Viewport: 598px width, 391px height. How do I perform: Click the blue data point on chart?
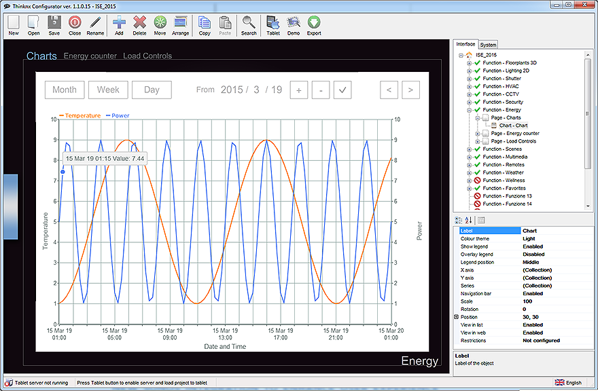[63, 172]
